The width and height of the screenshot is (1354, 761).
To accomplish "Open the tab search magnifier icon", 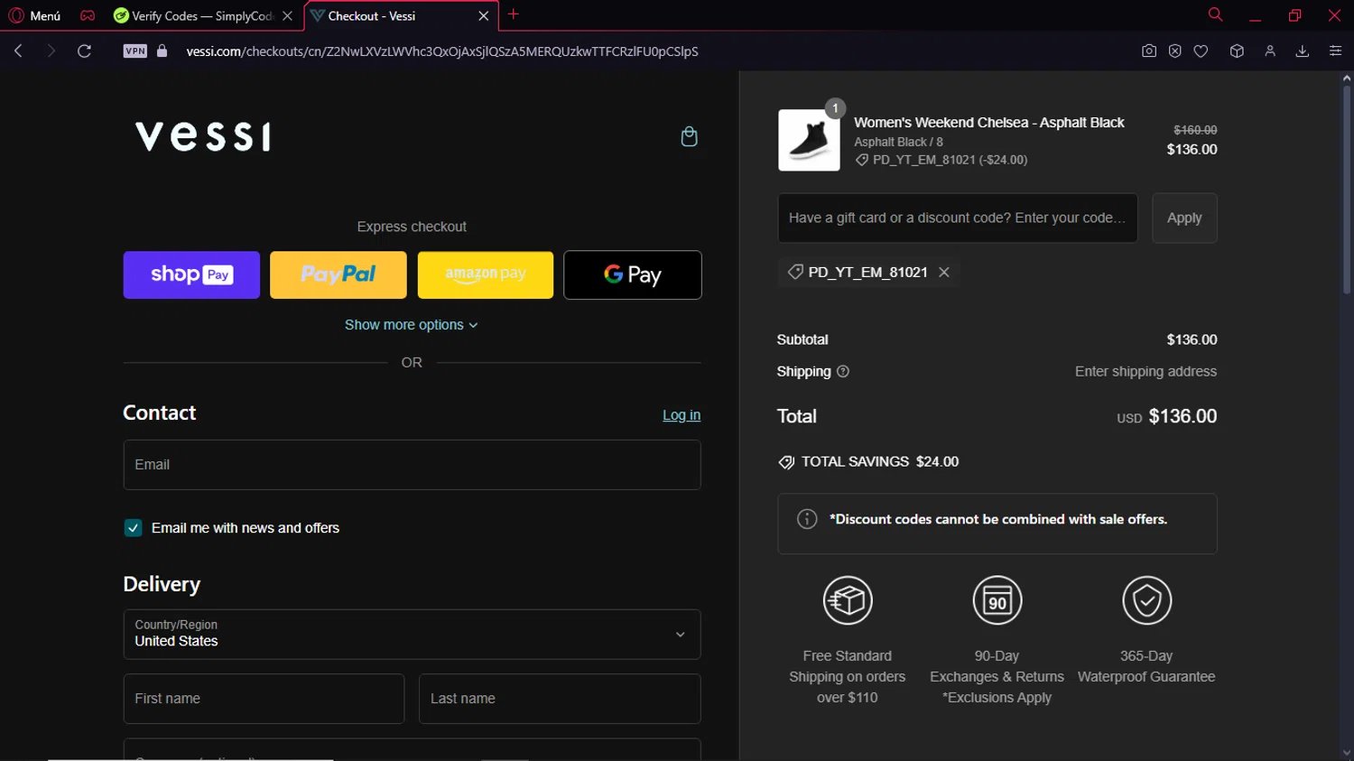I will (x=1216, y=14).
